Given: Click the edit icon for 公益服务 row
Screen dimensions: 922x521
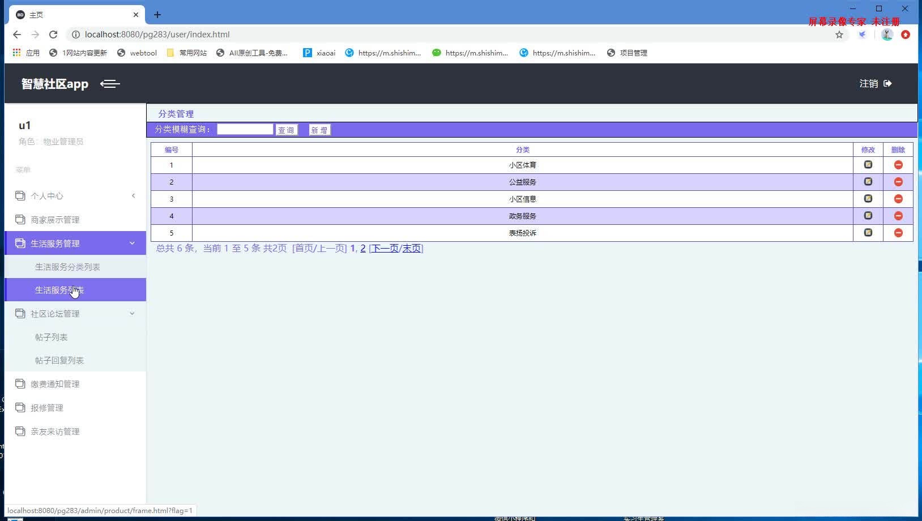Looking at the screenshot, I should point(868,182).
